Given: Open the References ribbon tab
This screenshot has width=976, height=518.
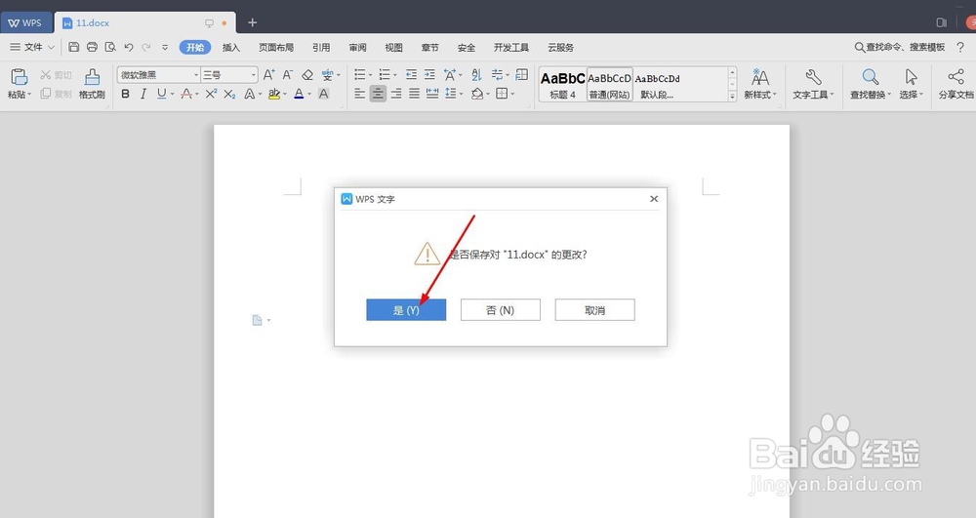Looking at the screenshot, I should [x=321, y=47].
